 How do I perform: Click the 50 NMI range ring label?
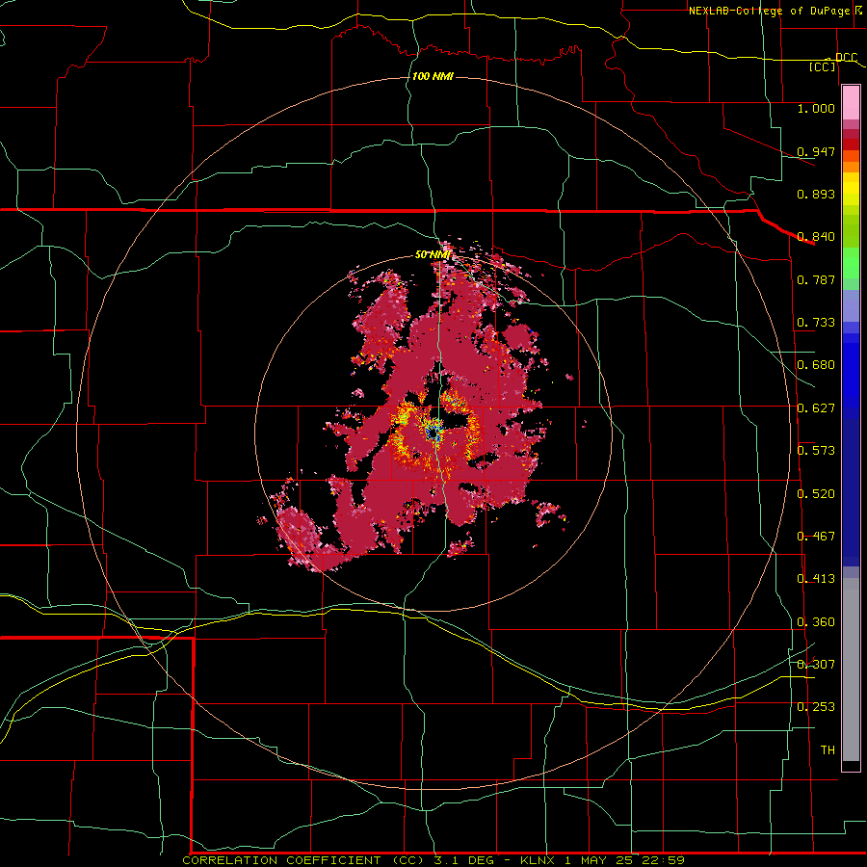pyautogui.click(x=433, y=254)
